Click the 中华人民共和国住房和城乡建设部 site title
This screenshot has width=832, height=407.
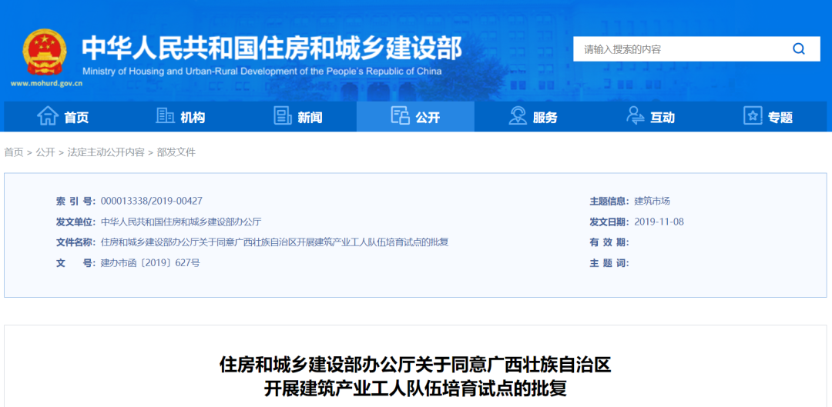click(272, 48)
